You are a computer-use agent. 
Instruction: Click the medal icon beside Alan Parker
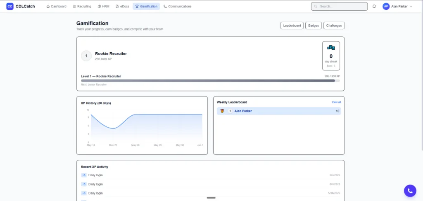tap(222, 111)
